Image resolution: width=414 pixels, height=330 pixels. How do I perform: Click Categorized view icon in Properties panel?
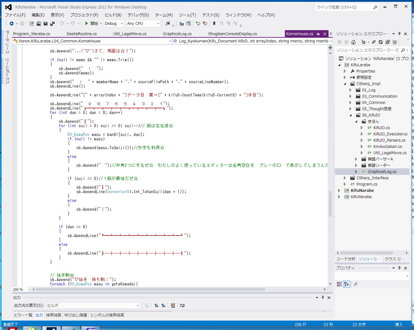tap(339, 284)
